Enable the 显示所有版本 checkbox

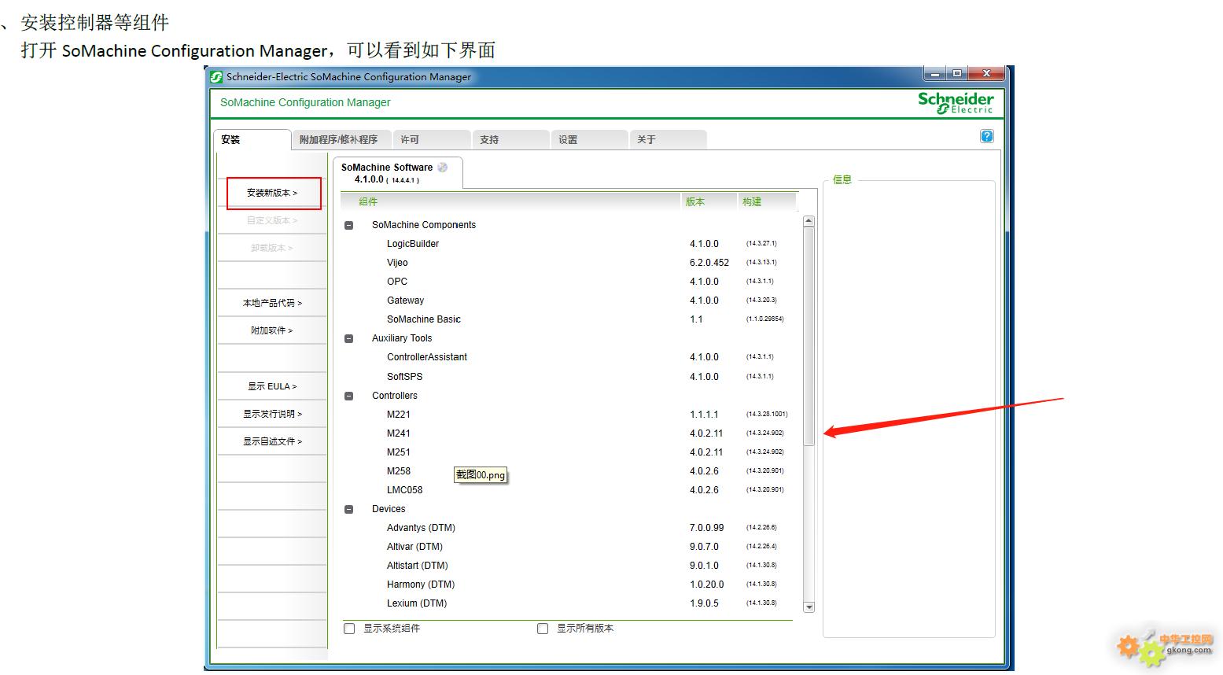tap(543, 629)
